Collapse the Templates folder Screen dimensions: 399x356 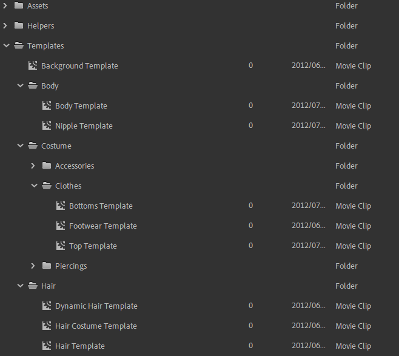click(x=5, y=45)
